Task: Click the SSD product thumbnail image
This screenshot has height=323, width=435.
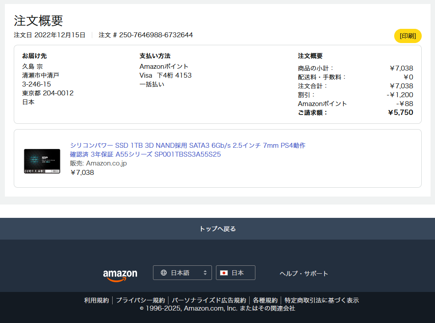Action: [42, 161]
